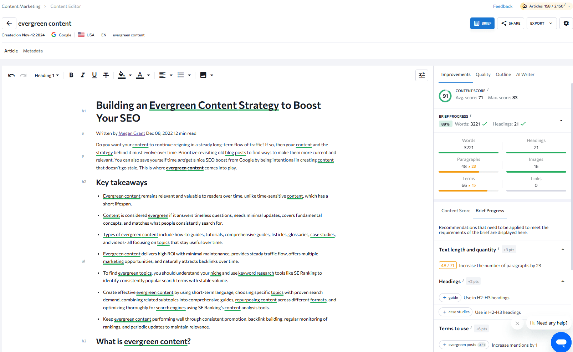Close the 'Need any help' popup
The height and width of the screenshot is (352, 573).
tap(517, 323)
